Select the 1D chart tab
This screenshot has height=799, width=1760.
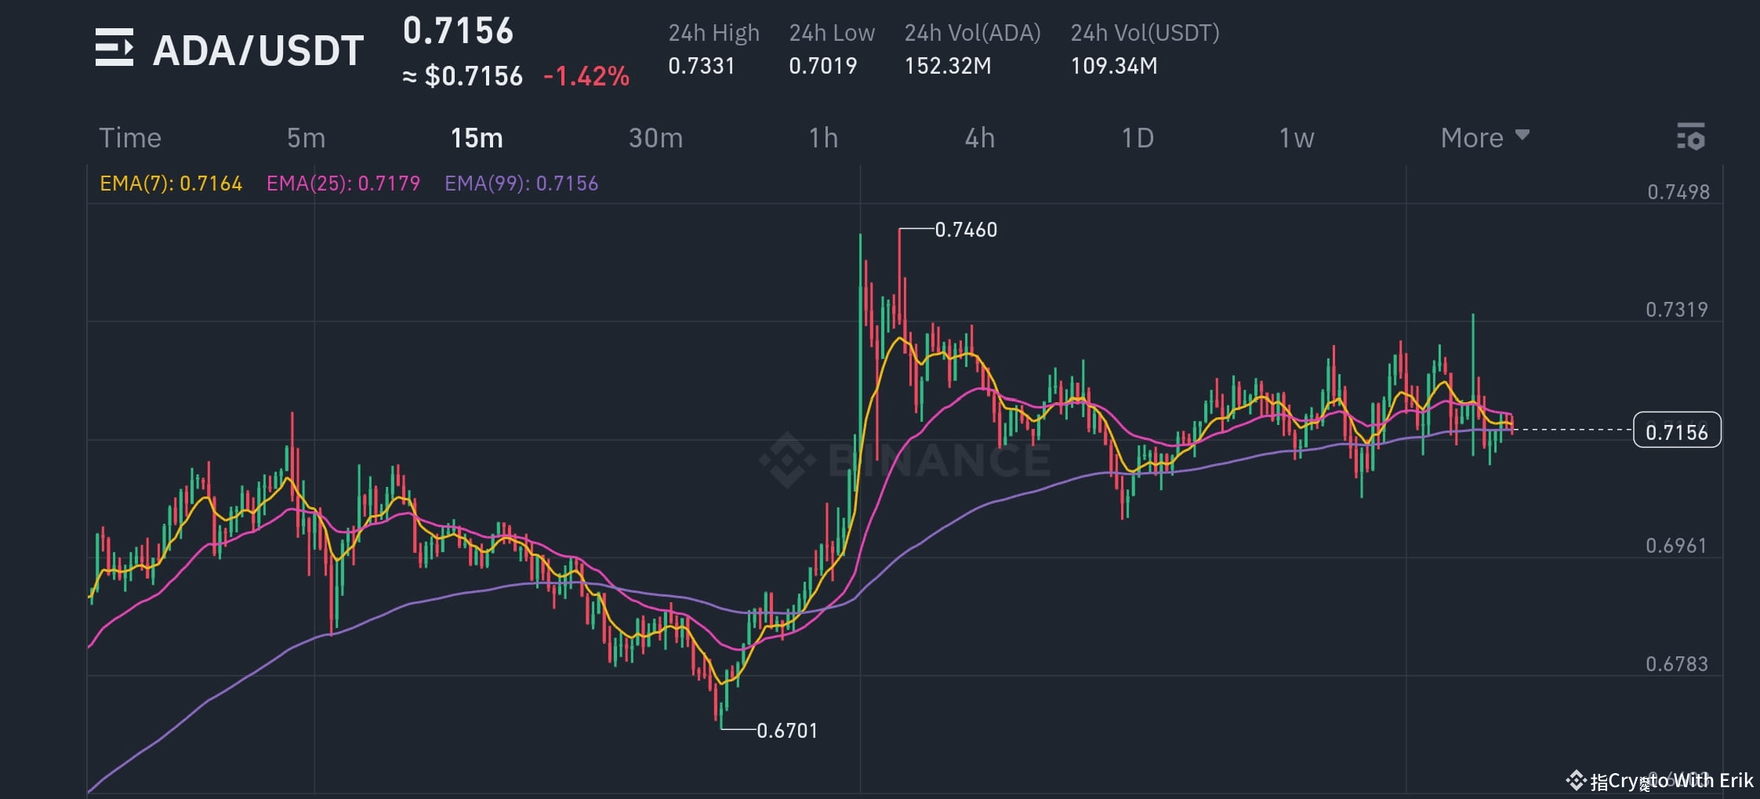point(1137,138)
